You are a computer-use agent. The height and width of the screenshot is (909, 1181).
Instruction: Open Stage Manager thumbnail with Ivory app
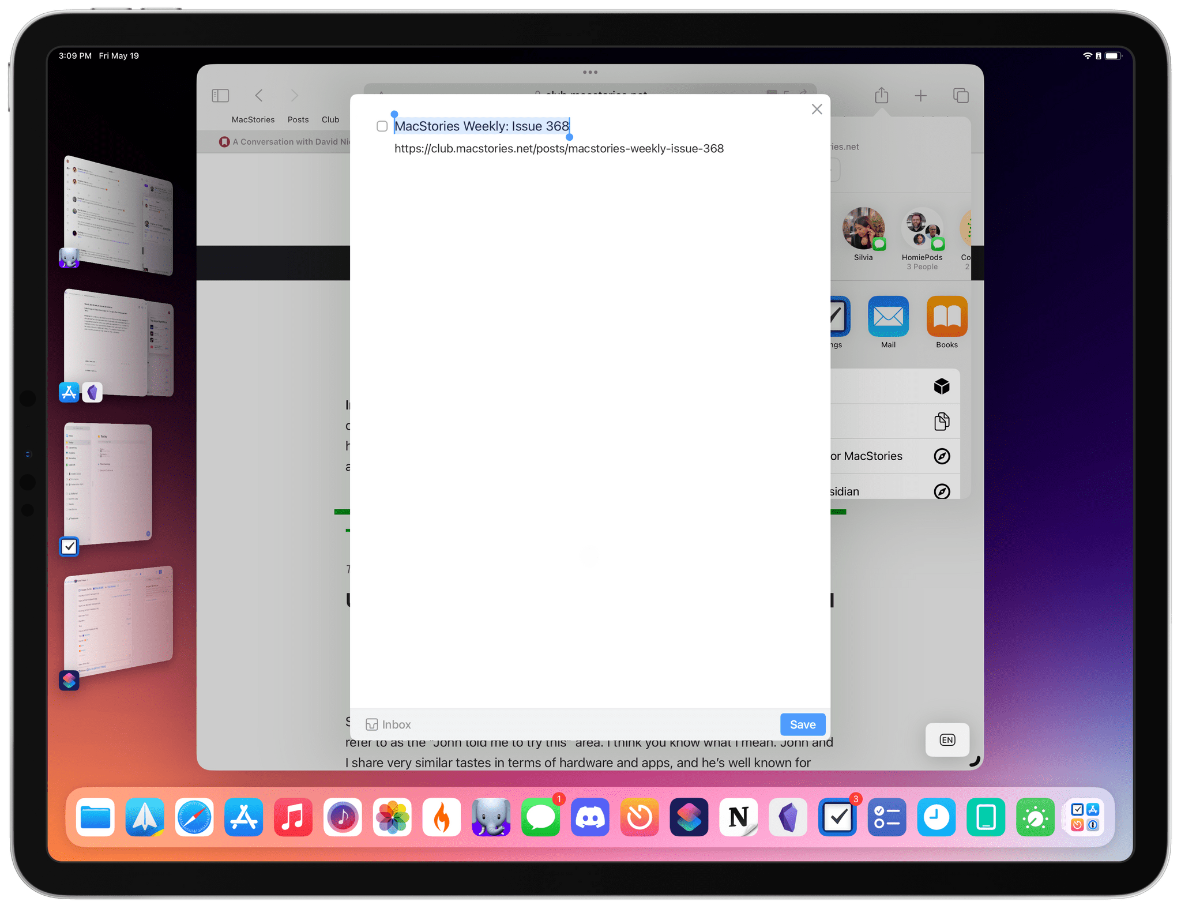(x=118, y=215)
